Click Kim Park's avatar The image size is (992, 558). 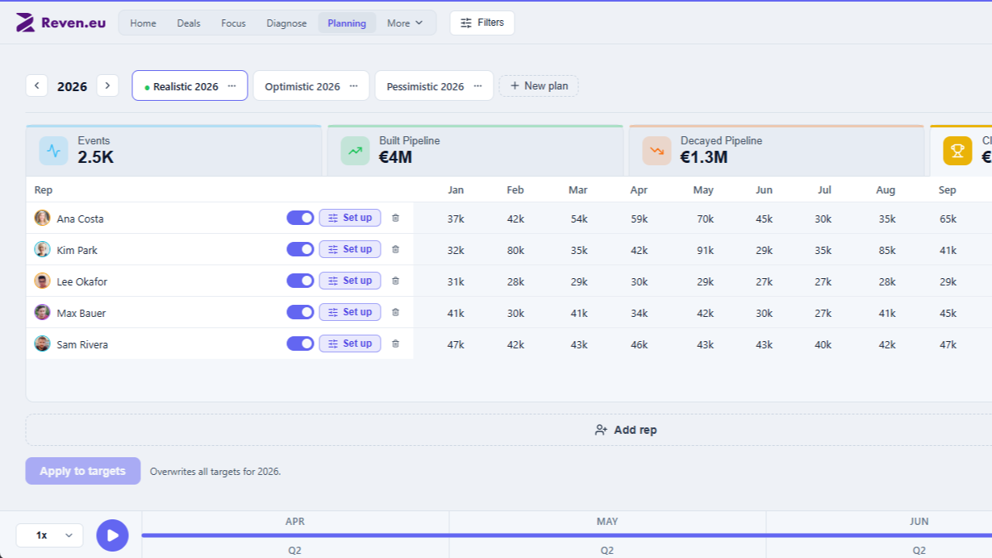point(43,249)
